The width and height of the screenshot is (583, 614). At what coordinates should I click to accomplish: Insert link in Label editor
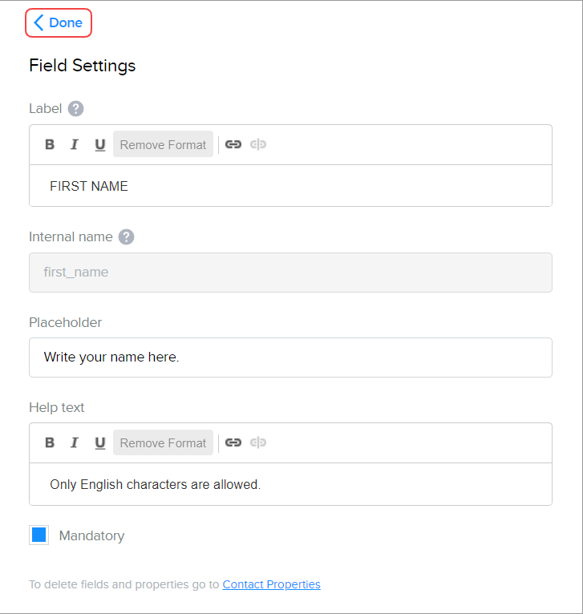pyautogui.click(x=233, y=144)
